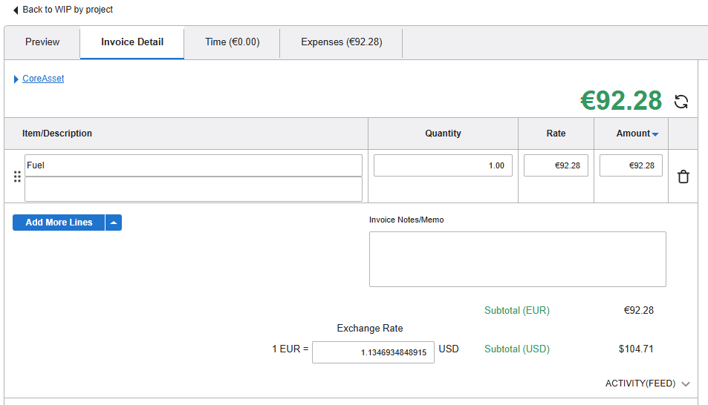Click the $104.71 USD subtotal value
Screen dimensions: 708x405
click(636, 349)
